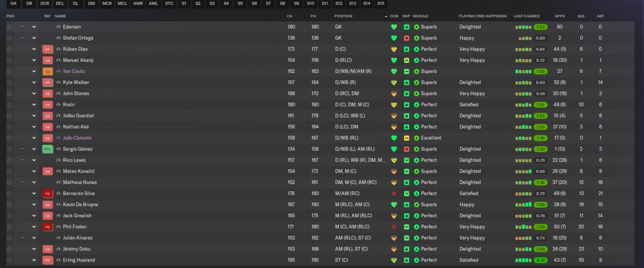The image size is (644, 268).
Task: Select the GK position slot button
Action: point(13,4)
